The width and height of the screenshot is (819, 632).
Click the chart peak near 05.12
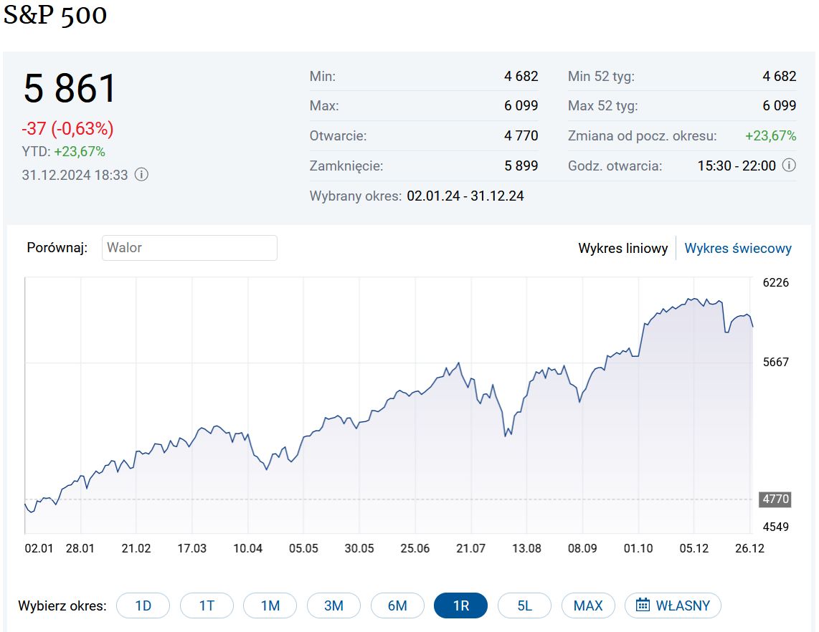(x=693, y=299)
